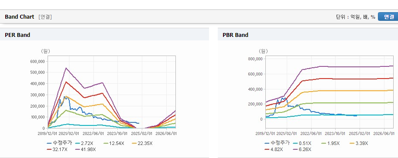Click 2022/06/01 date label in PER chart
This screenshot has height=158, width=398.
click(94, 133)
